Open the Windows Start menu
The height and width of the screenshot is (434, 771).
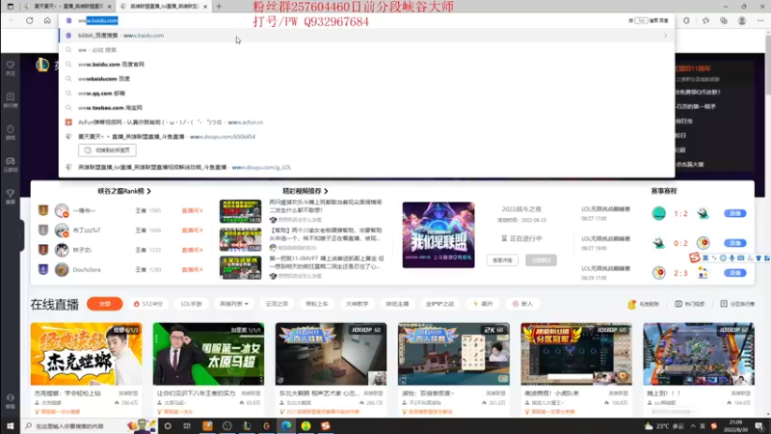11,425
